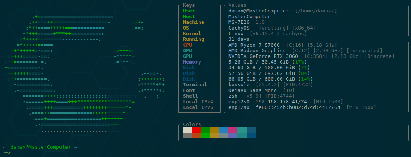This screenshot has height=157, width=411.
Task: Select the '[PID:4732]' text
Action: pyautogui.click(x=298, y=85)
